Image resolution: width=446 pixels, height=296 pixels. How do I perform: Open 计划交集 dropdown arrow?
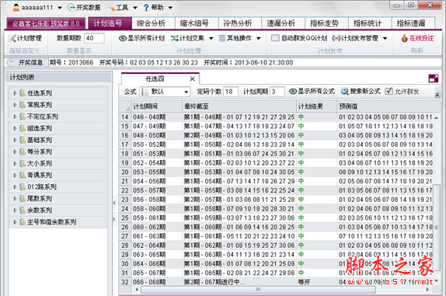point(211,38)
